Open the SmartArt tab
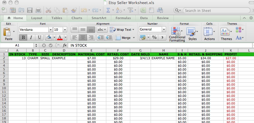Screen dimensions: 254x123 click(99, 18)
